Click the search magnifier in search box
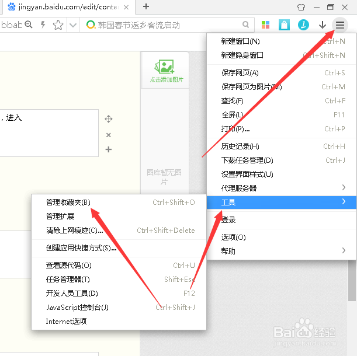The width and height of the screenshot is (357, 356). point(245,25)
